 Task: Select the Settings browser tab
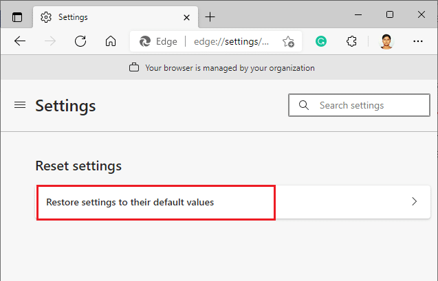[103, 16]
